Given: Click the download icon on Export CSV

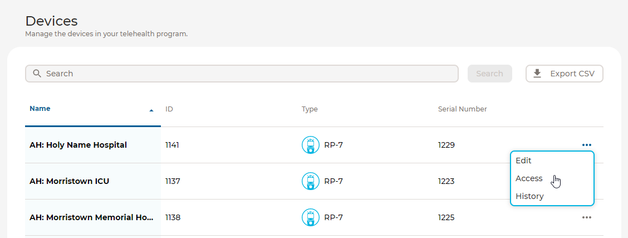Looking at the screenshot, I should point(537,74).
